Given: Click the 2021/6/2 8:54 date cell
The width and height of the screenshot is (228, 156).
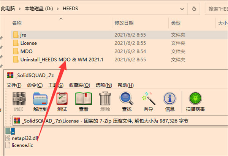Looking at the screenshot, I should (130, 51).
